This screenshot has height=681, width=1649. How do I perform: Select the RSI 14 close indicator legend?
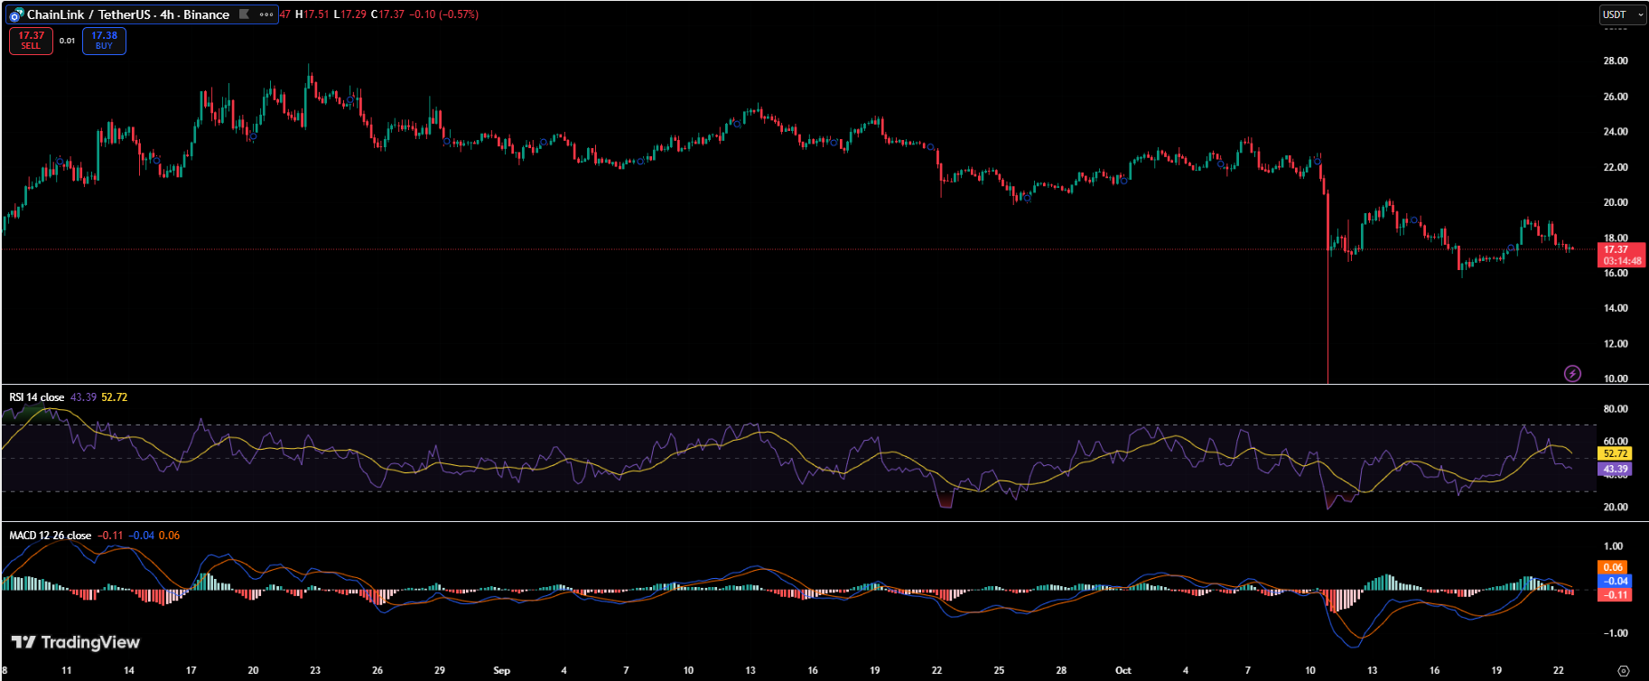click(x=37, y=397)
